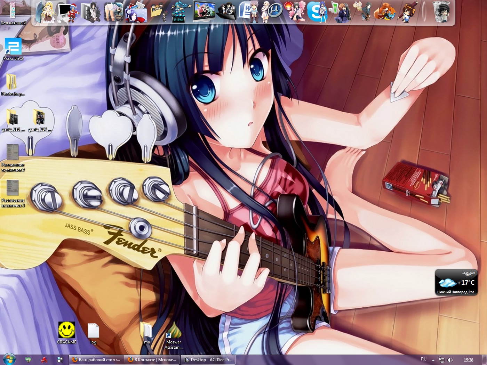Open the volume speaker tray icon
The image size is (487, 365).
pos(450,360)
